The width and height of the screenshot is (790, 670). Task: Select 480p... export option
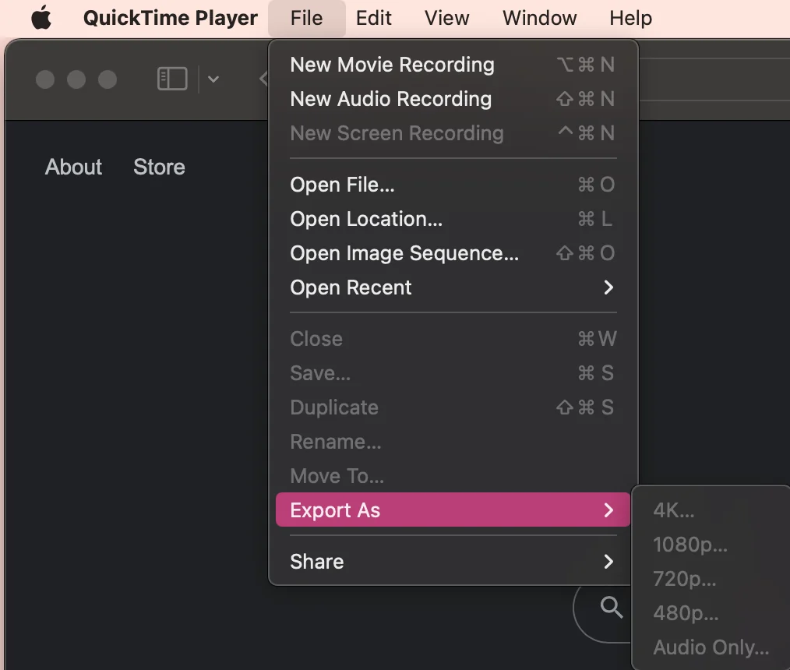[x=711, y=612]
